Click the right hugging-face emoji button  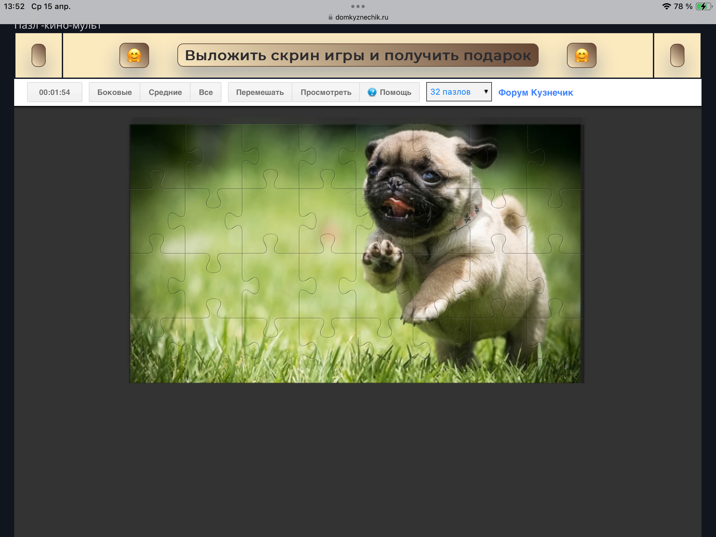581,55
